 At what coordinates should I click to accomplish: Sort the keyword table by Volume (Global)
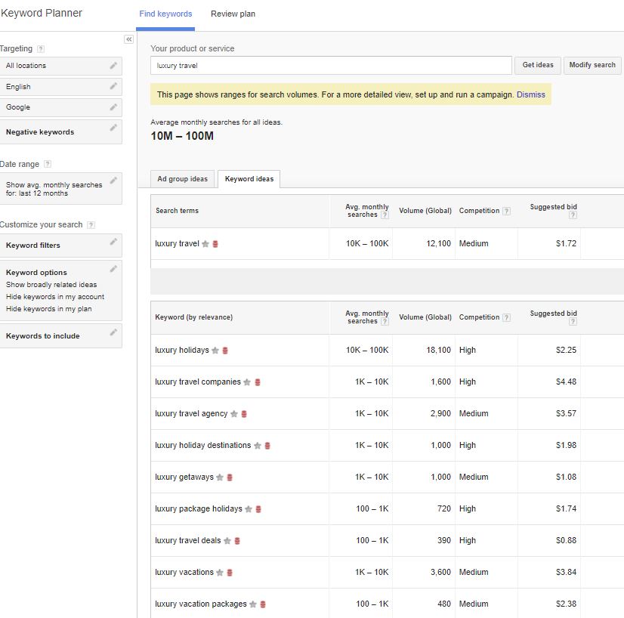click(x=425, y=317)
